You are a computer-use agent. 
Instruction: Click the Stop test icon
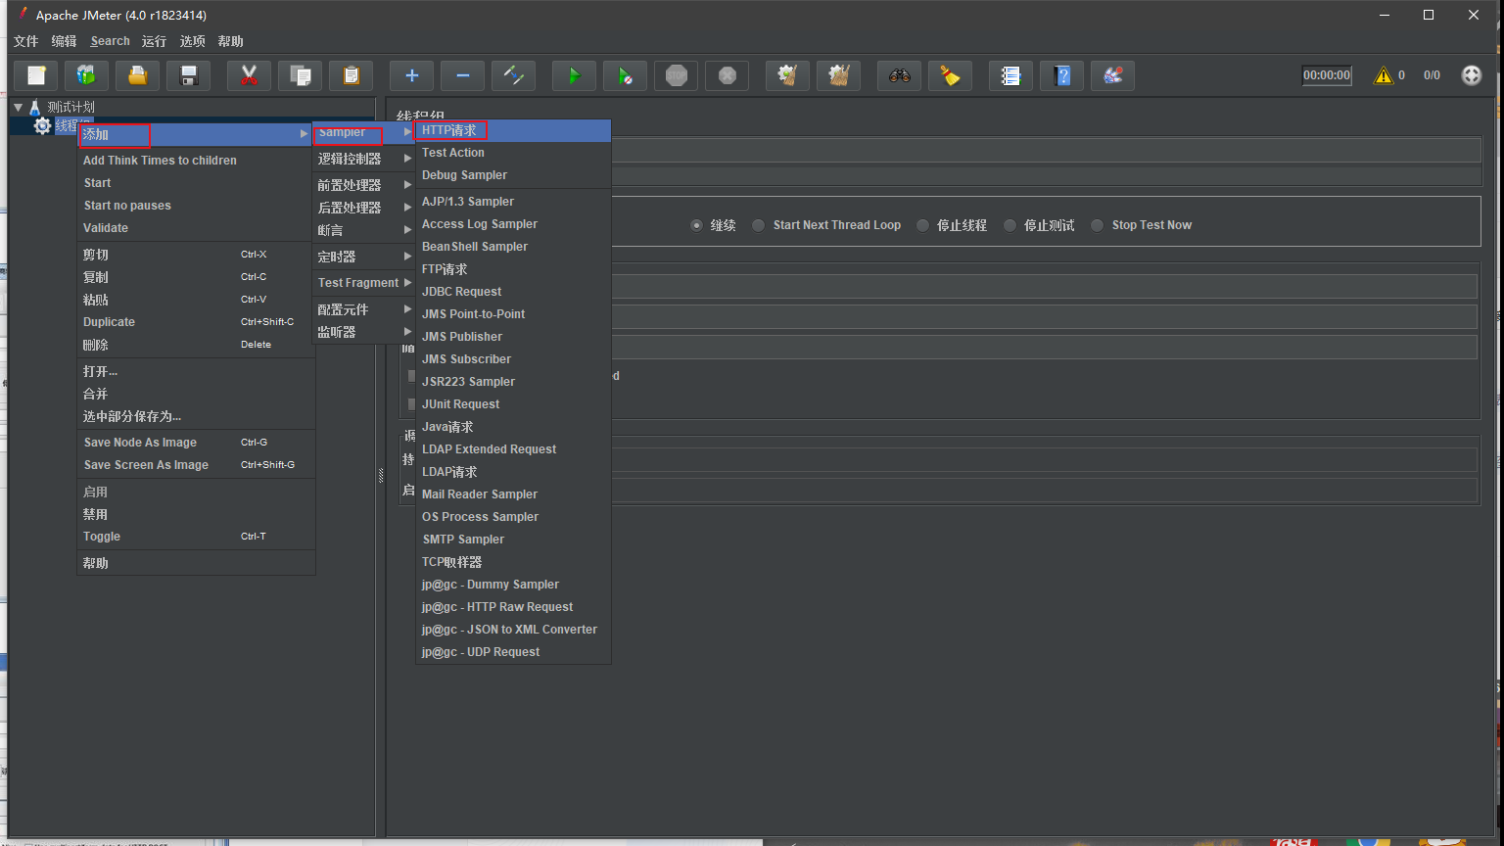pos(677,75)
